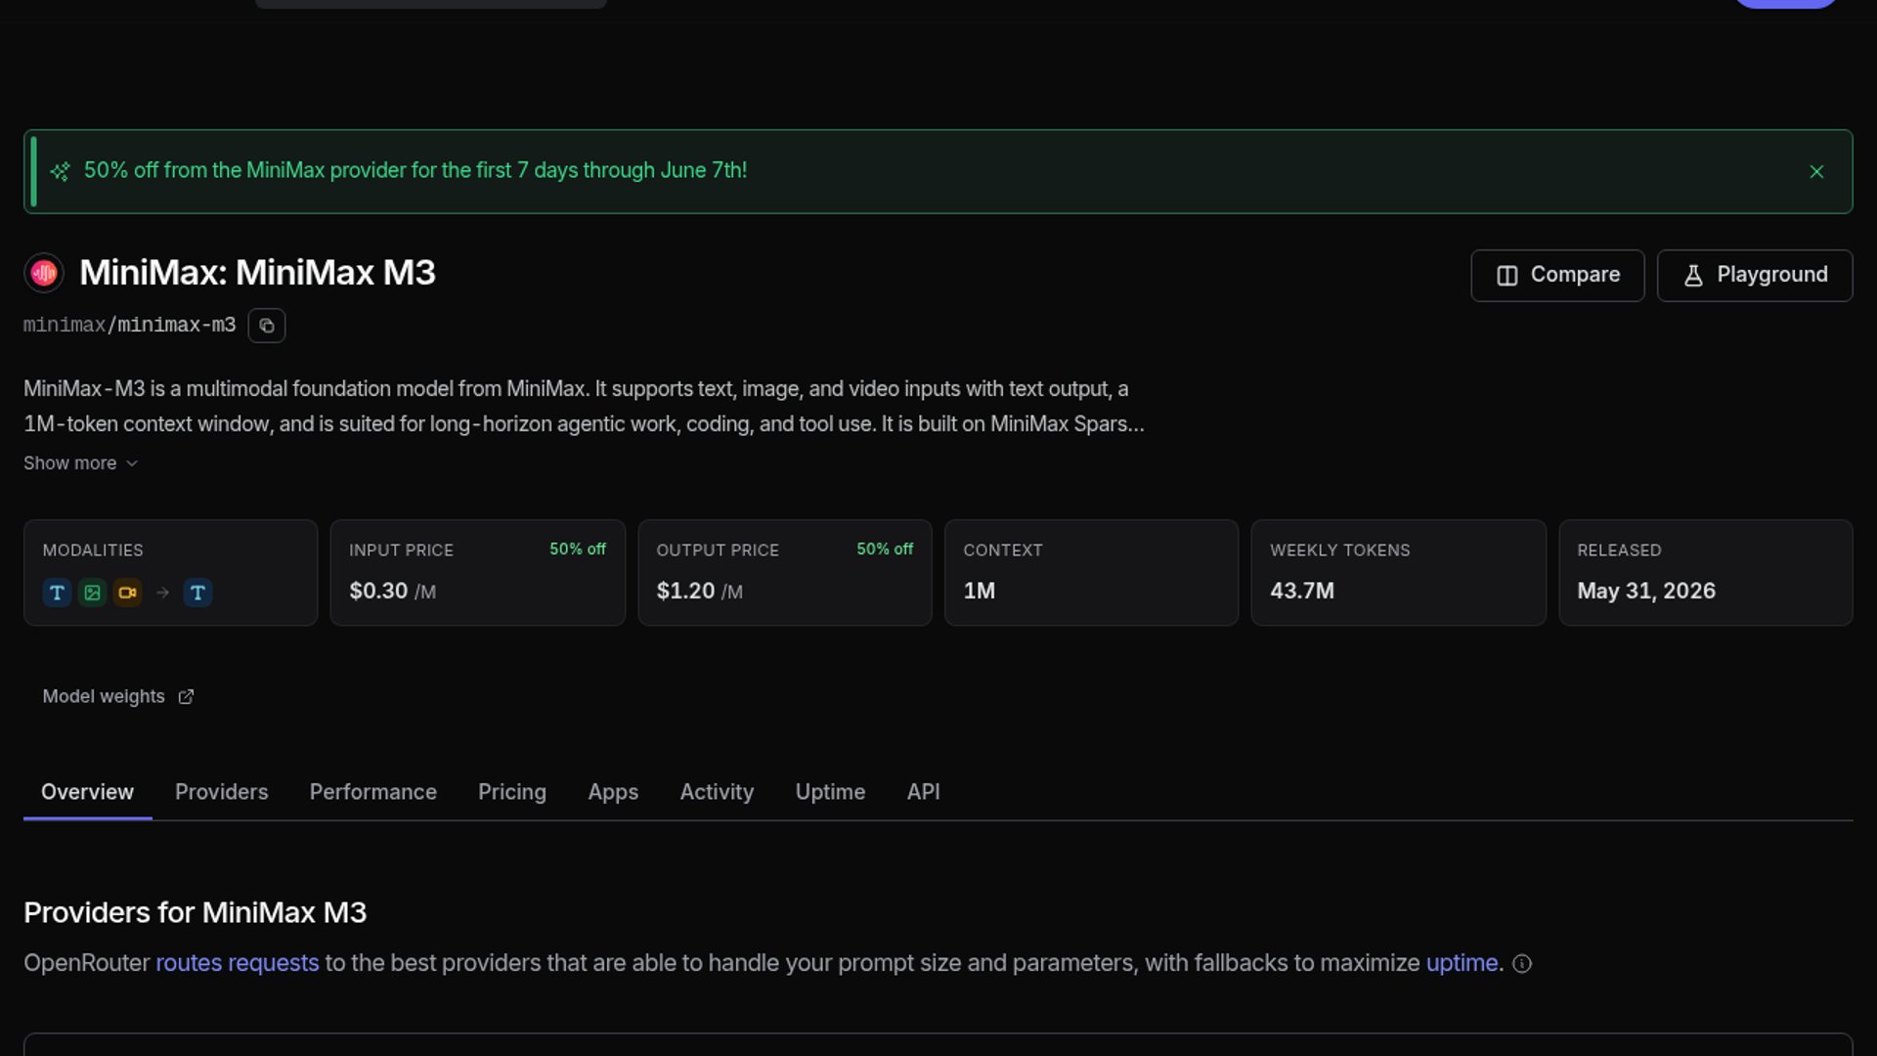Click the Compare button's columns icon
This screenshot has width=1877, height=1056.
tap(1507, 276)
